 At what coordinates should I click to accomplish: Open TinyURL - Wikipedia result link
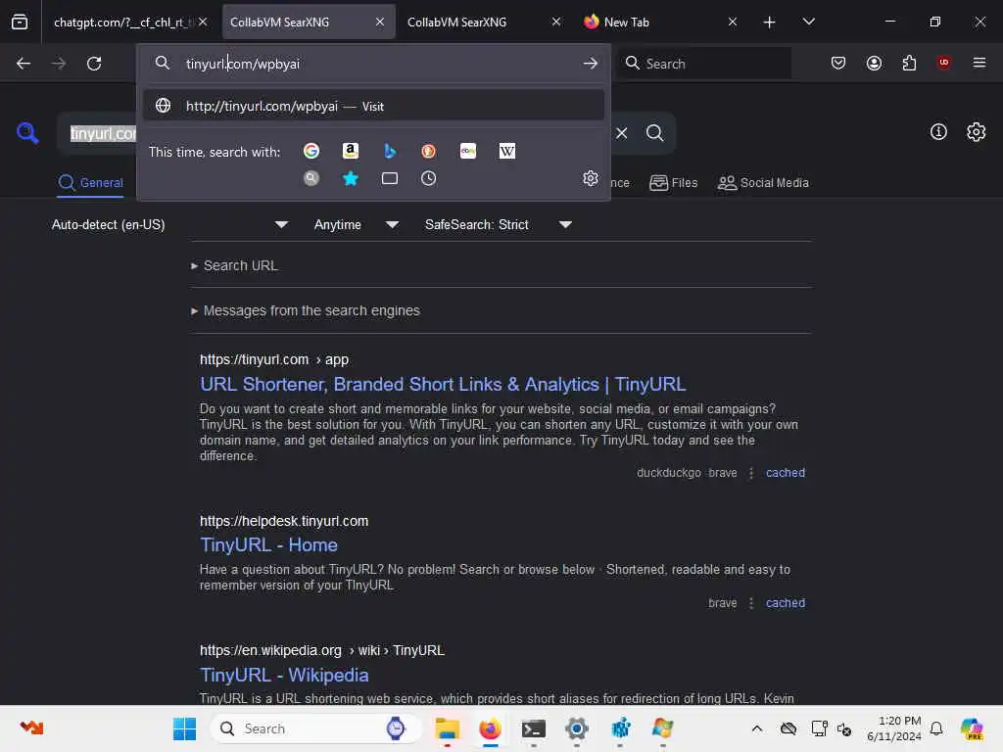(x=284, y=676)
